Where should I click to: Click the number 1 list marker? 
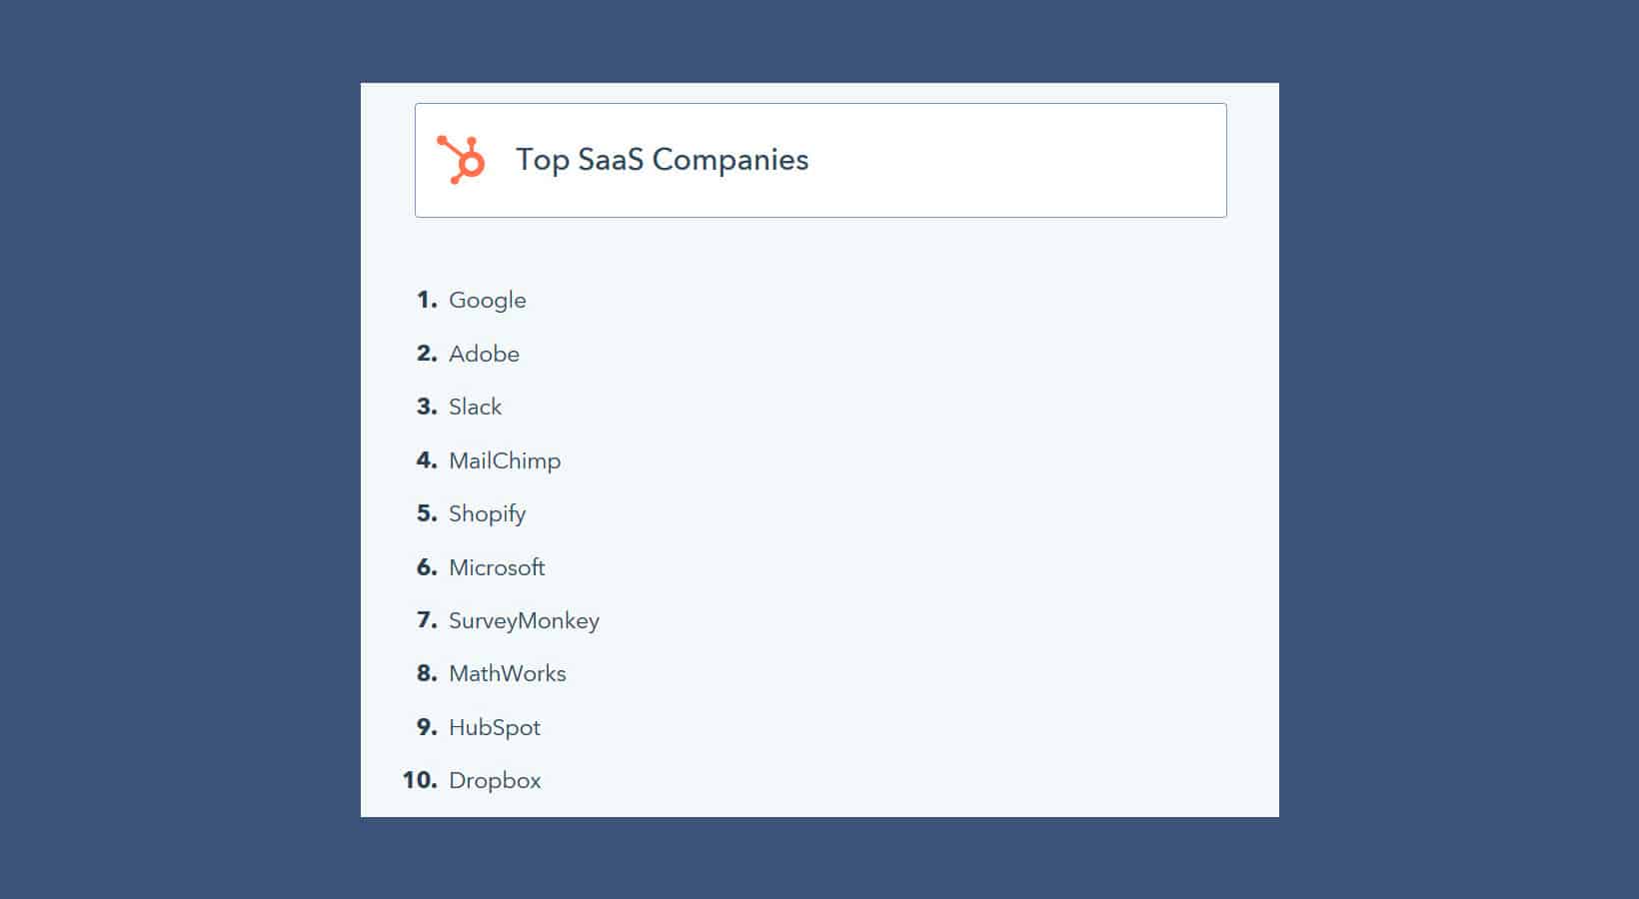pos(427,300)
